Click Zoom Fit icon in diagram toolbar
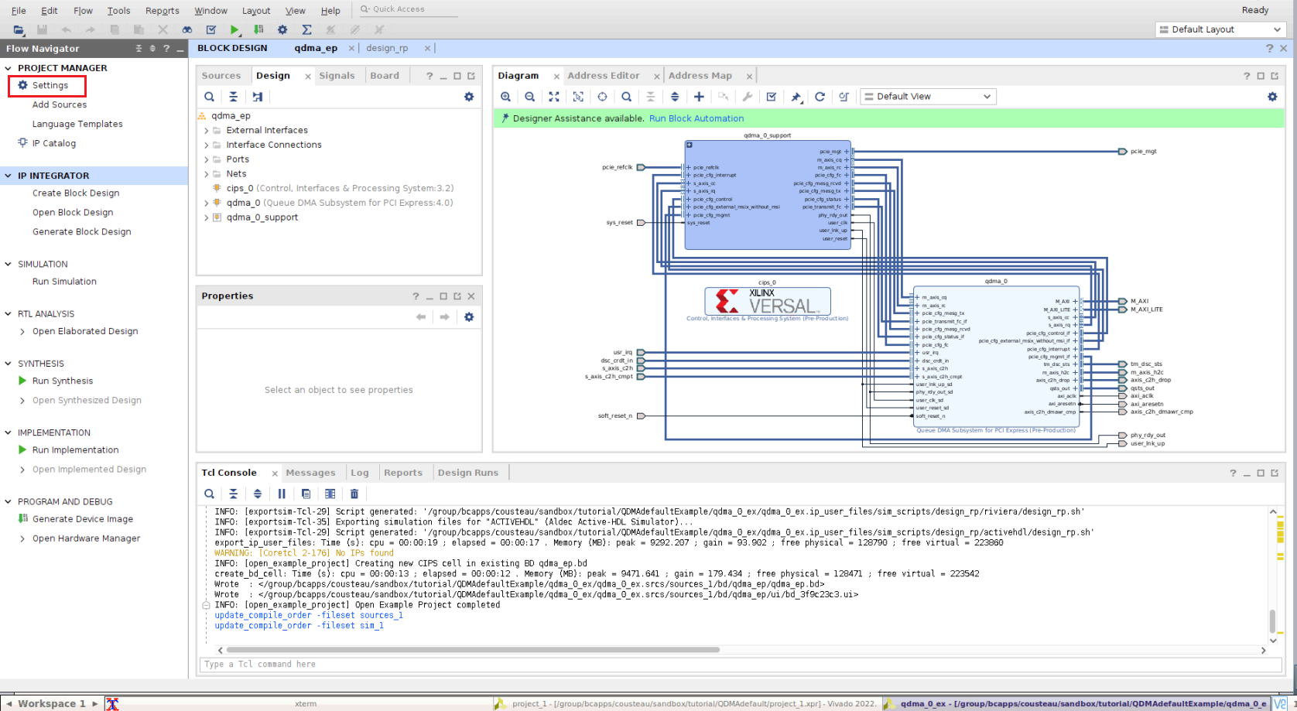This screenshot has width=1297, height=711. (x=554, y=97)
